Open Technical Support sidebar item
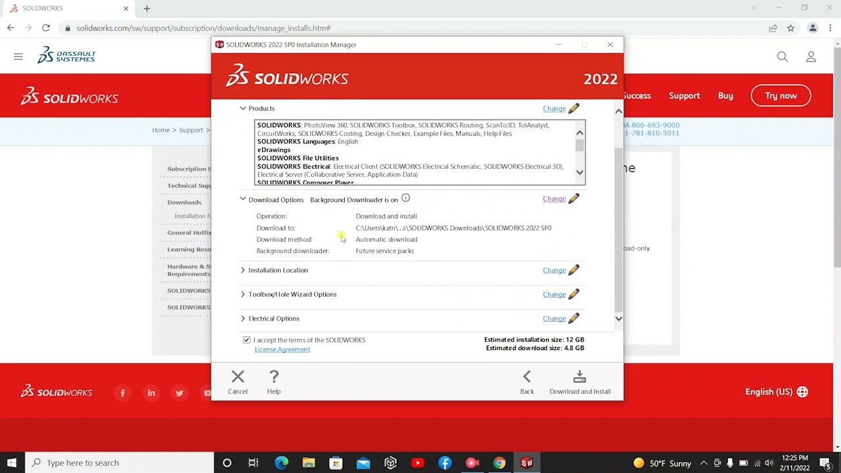The image size is (841, 473). click(x=189, y=185)
